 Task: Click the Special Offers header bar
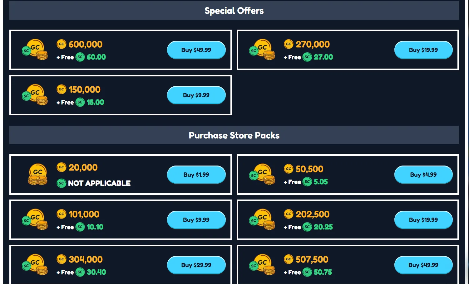point(234,10)
